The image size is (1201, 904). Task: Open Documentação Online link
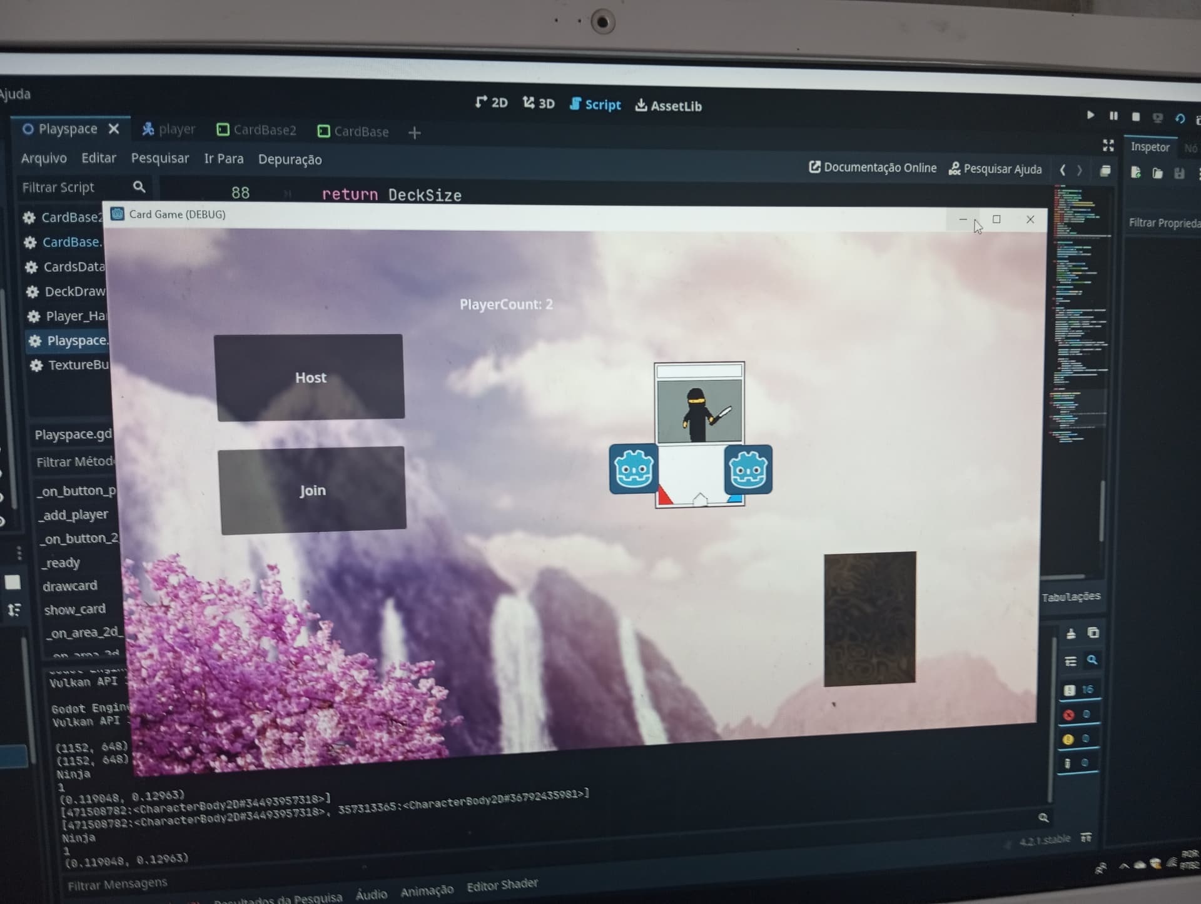point(873,168)
